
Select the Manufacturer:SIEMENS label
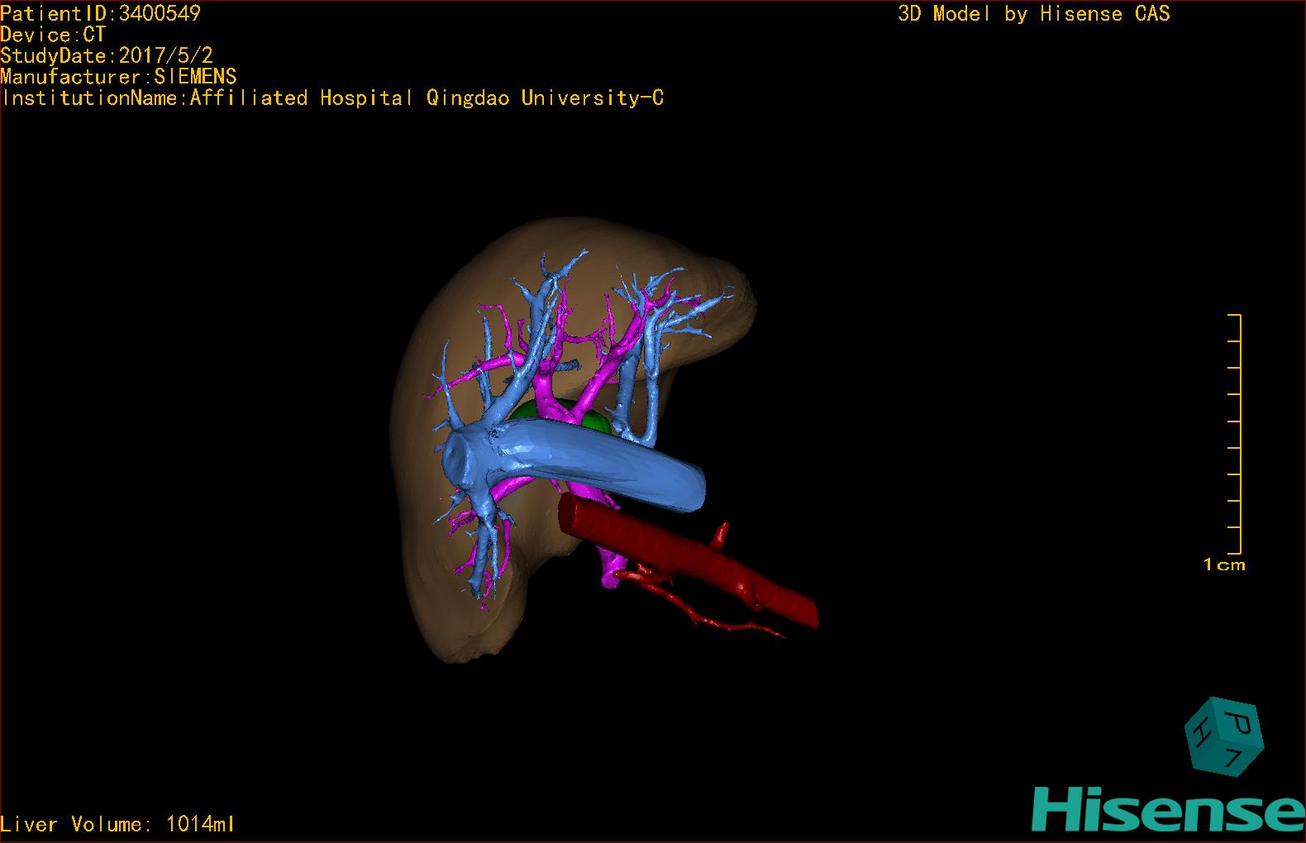pyautogui.click(x=118, y=77)
